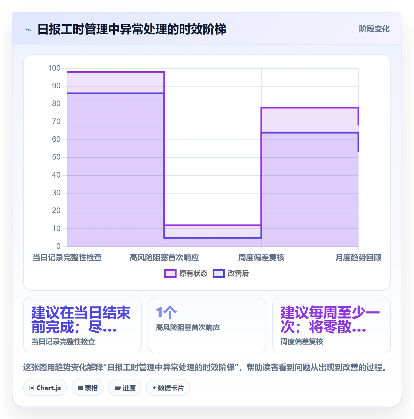Click the 50 value on the y-axis
Screen dimensions: 414x419
tap(56, 157)
